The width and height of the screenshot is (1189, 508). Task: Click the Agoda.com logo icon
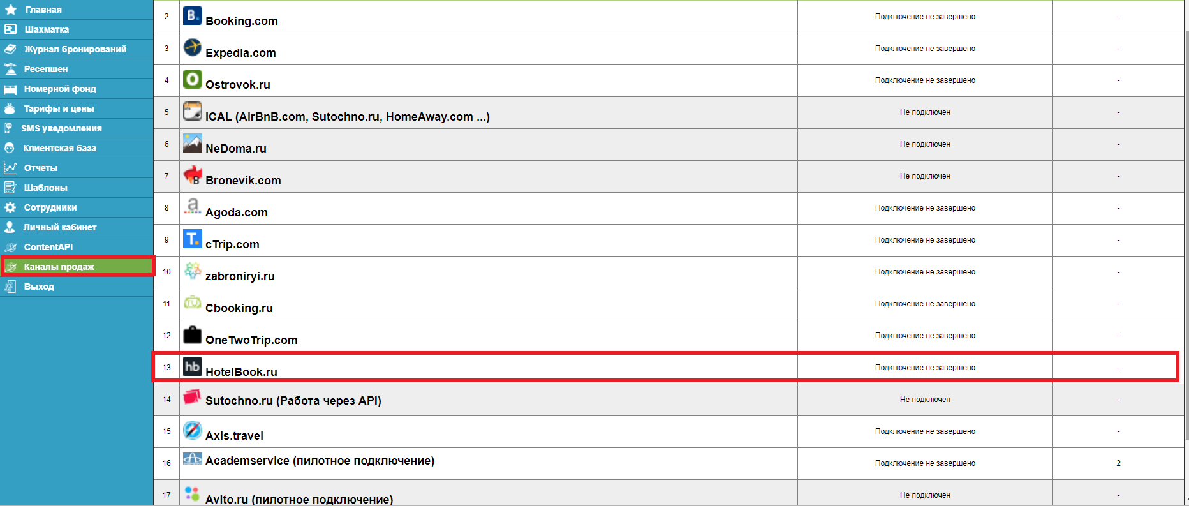click(193, 205)
